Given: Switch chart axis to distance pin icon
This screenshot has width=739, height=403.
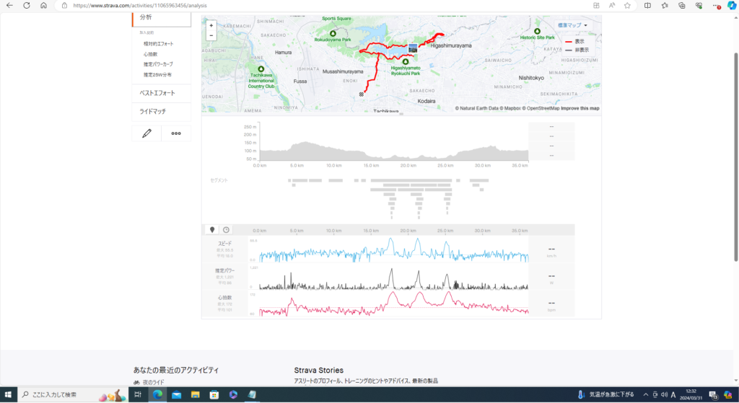Looking at the screenshot, I should (x=212, y=229).
